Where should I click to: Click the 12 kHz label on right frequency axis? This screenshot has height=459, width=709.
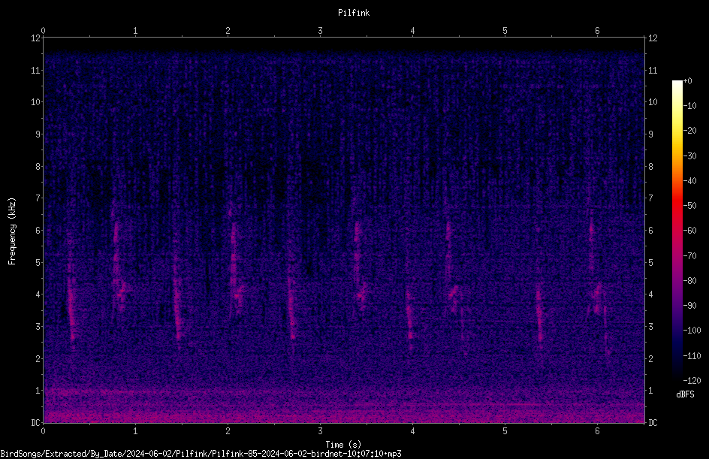(653, 38)
